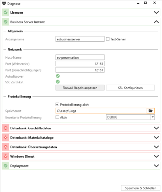Image resolution: width=162 pixels, height=192 pixels.
Task: Click the SSL Konfigurieren button
Action: [x=130, y=88]
